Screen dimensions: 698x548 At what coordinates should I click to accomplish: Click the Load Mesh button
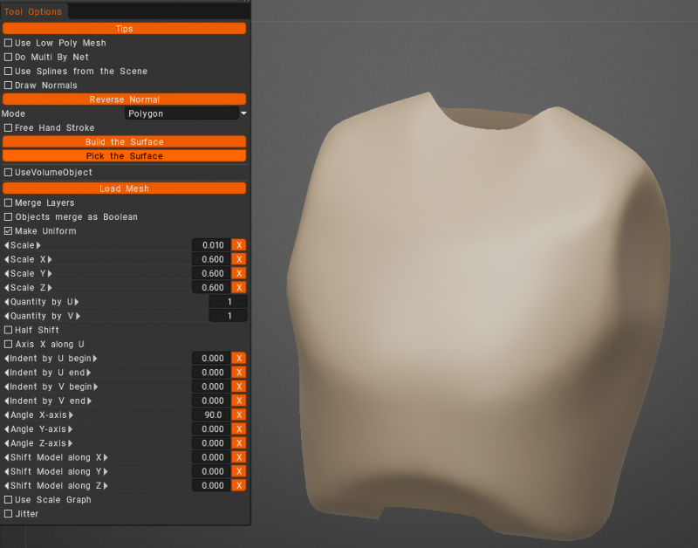point(125,188)
